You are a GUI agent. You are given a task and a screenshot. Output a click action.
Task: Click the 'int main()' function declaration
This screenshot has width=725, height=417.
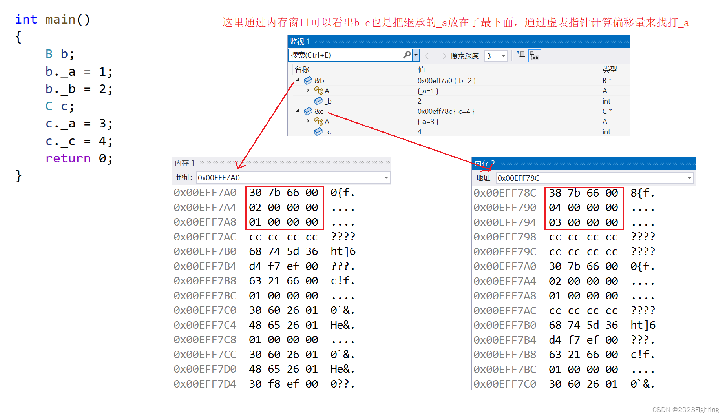(x=53, y=19)
